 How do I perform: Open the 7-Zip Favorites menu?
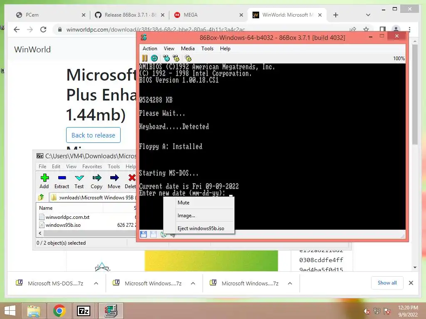tap(92, 166)
